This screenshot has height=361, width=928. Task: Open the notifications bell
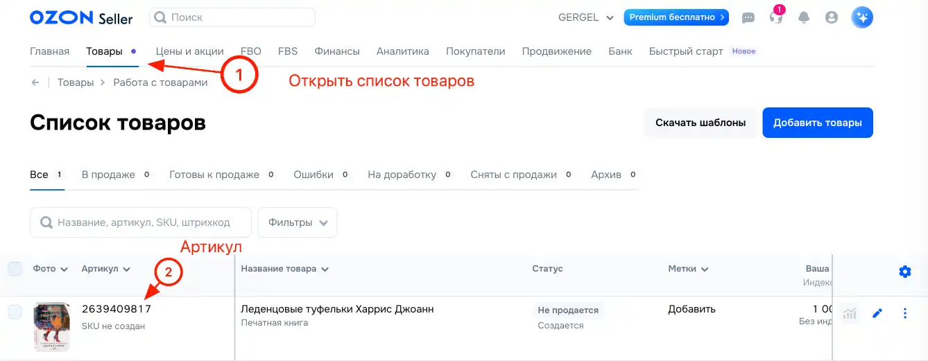[x=804, y=18]
